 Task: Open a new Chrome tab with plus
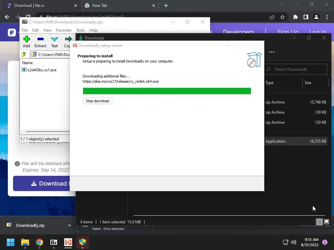(166, 6)
